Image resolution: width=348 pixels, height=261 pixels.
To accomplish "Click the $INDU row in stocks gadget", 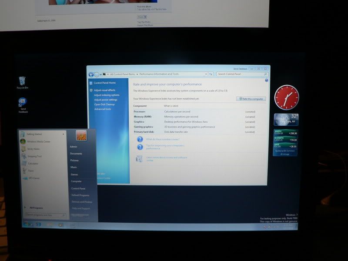I will (x=285, y=133).
